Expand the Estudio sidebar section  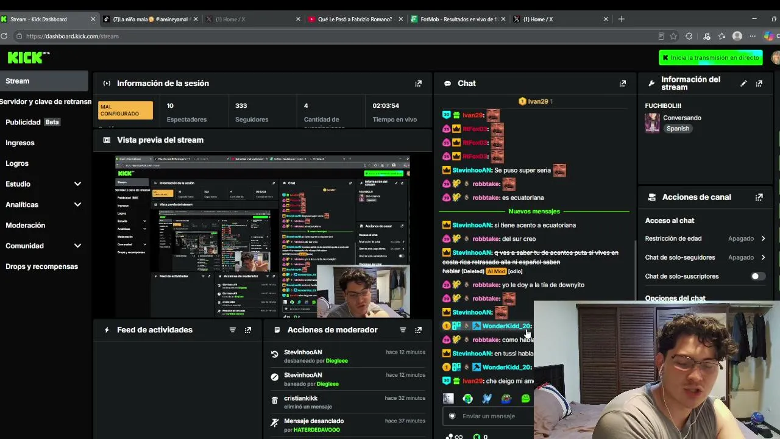tap(77, 184)
